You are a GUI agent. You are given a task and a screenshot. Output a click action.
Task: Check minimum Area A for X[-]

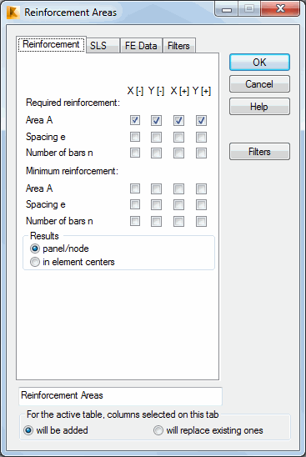(135, 188)
